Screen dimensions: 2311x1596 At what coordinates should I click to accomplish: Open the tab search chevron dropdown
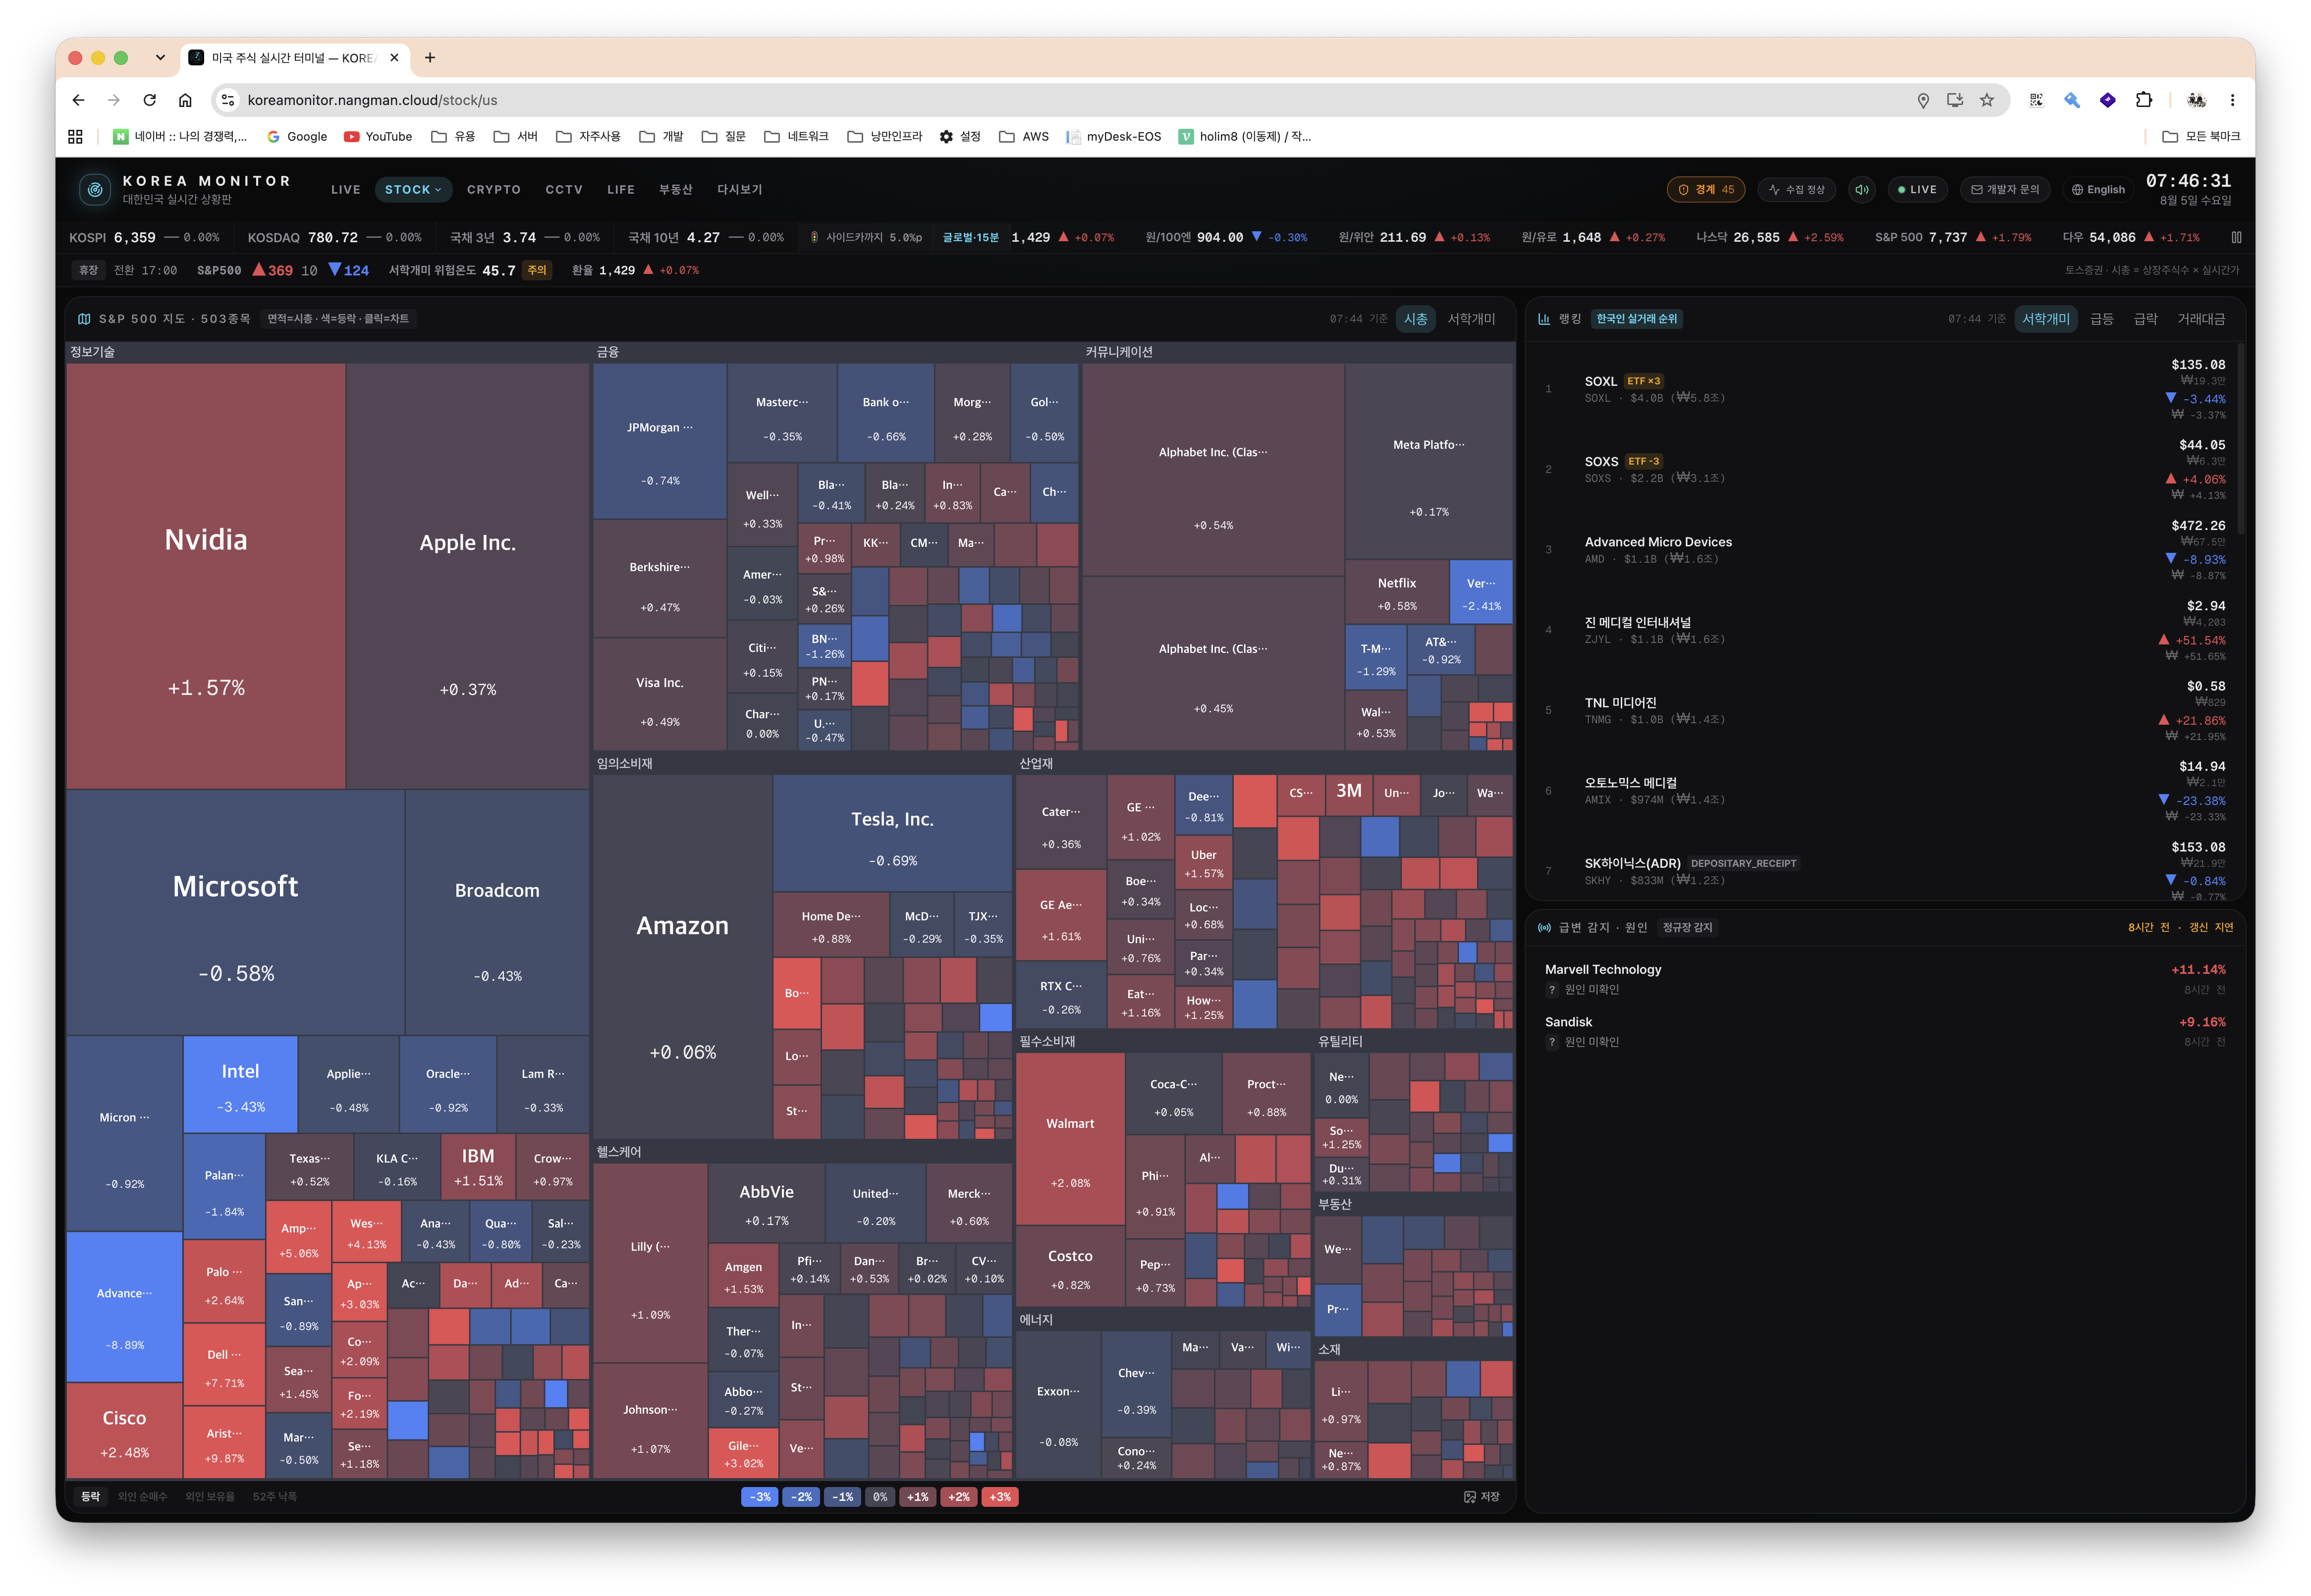tap(160, 58)
